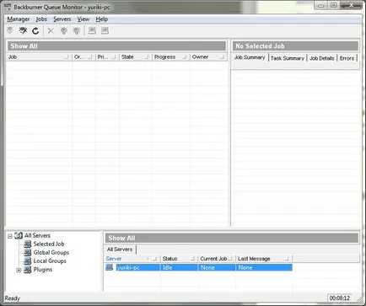Click the Selected Job tree icon

pos(28,244)
